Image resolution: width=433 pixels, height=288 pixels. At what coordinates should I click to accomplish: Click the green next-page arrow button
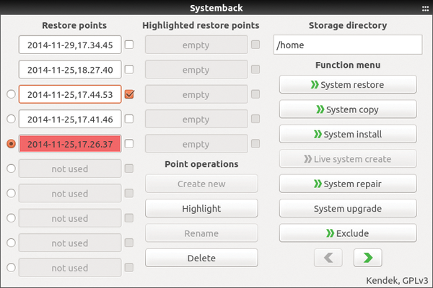point(368,258)
